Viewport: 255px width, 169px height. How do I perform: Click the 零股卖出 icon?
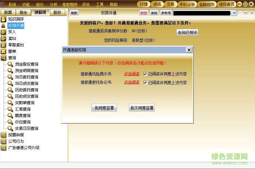pos(3,45)
